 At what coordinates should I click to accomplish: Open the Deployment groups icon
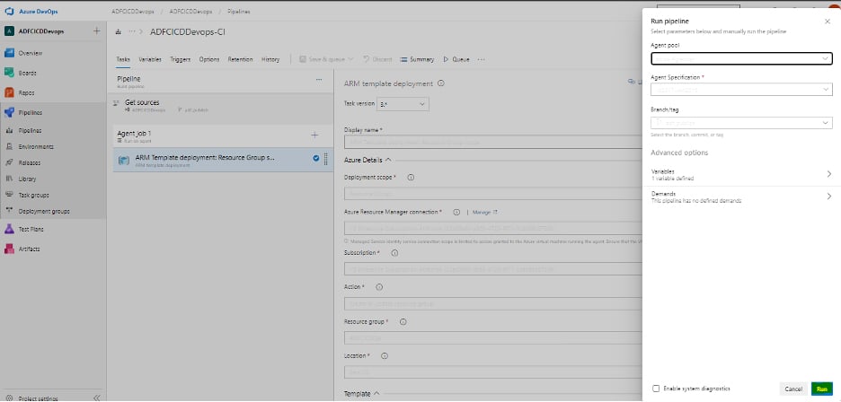click(x=9, y=211)
